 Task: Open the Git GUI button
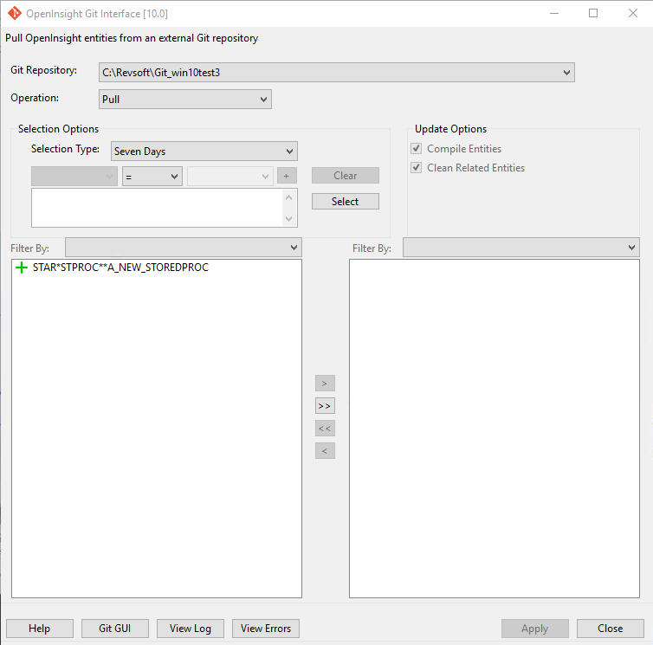pos(115,629)
